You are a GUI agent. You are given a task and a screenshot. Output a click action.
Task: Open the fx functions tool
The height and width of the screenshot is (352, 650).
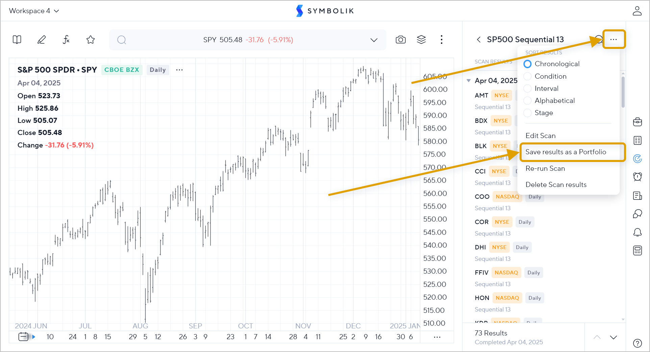pos(66,40)
